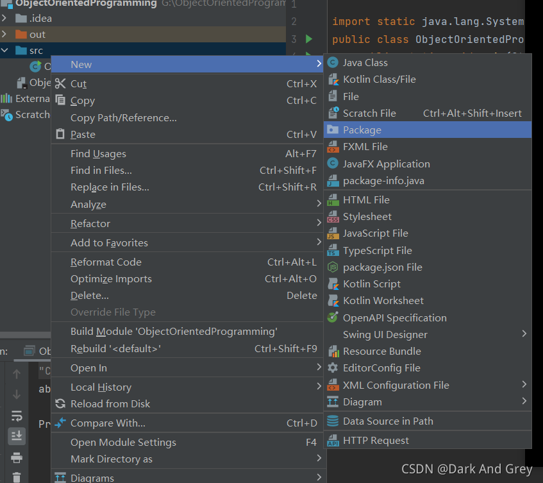Expand the Diagram submenu arrow
The height and width of the screenshot is (483, 543).
pos(524,402)
